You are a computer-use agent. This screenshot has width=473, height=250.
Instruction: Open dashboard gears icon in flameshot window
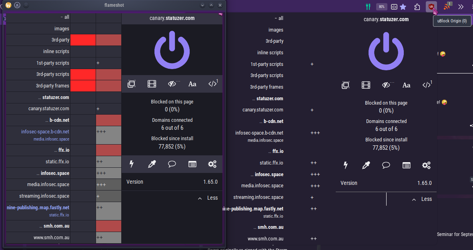pos(212,164)
